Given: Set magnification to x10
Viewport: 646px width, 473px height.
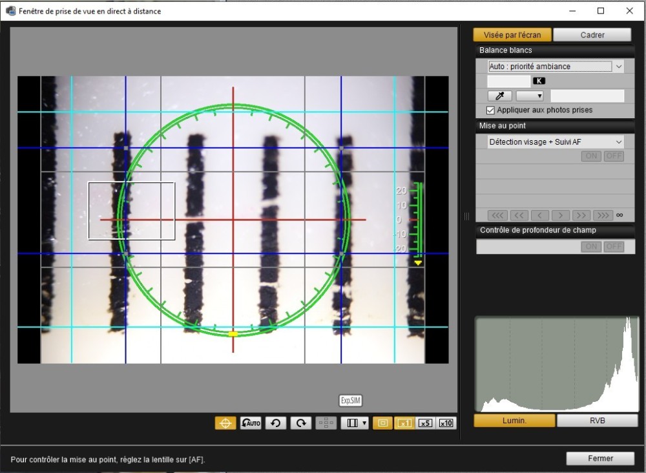Looking at the screenshot, I should pos(446,423).
